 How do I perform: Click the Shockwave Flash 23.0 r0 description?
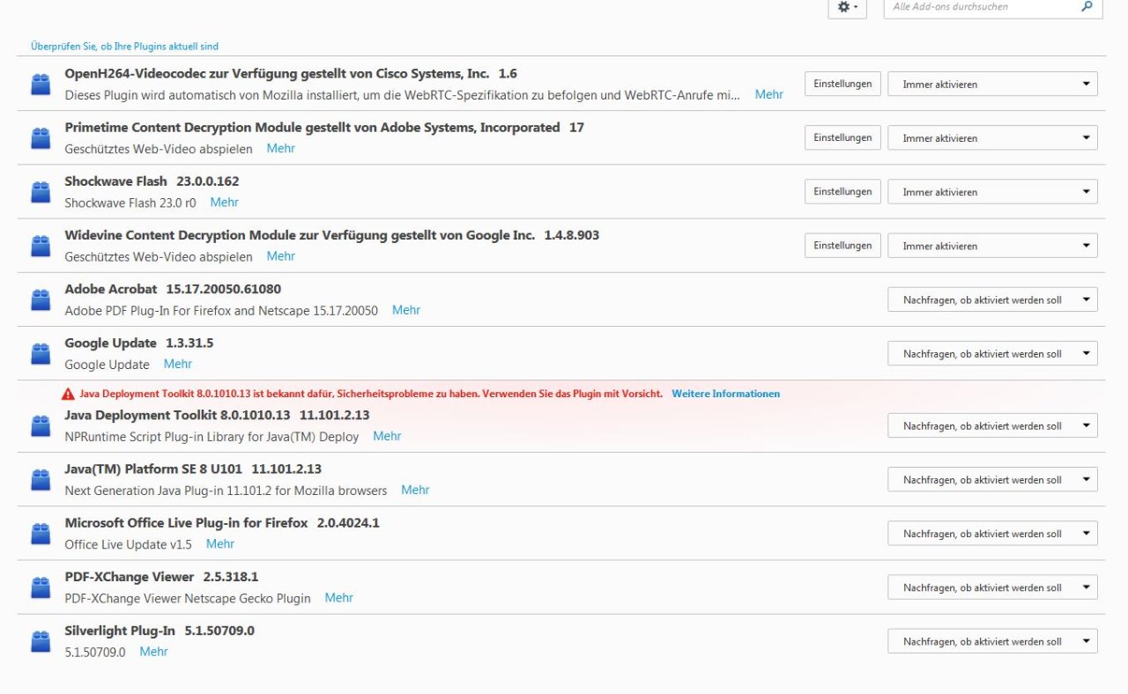coord(130,203)
